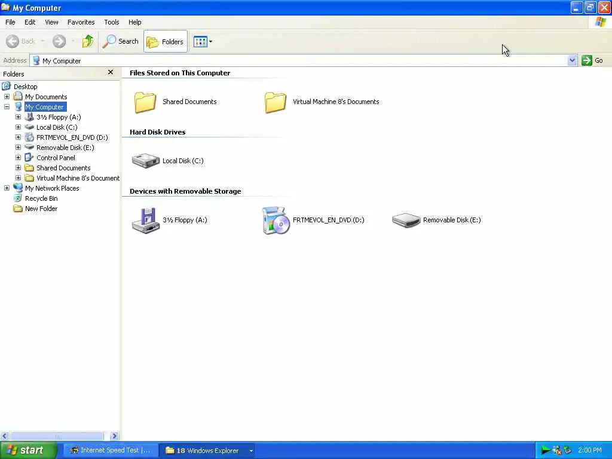Click the folder tree horizontal scrollbar thumb
The image size is (612, 459).
point(57,436)
